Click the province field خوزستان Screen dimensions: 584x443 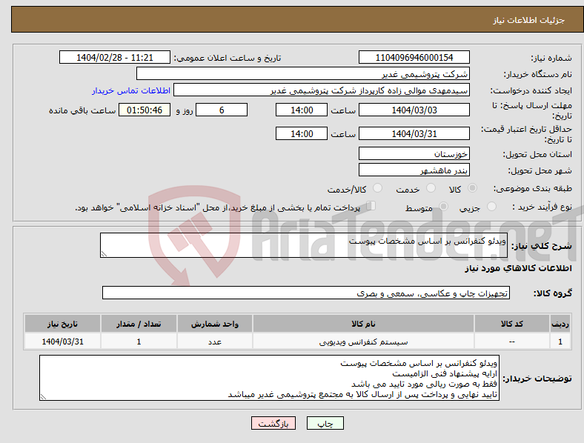[414, 154]
